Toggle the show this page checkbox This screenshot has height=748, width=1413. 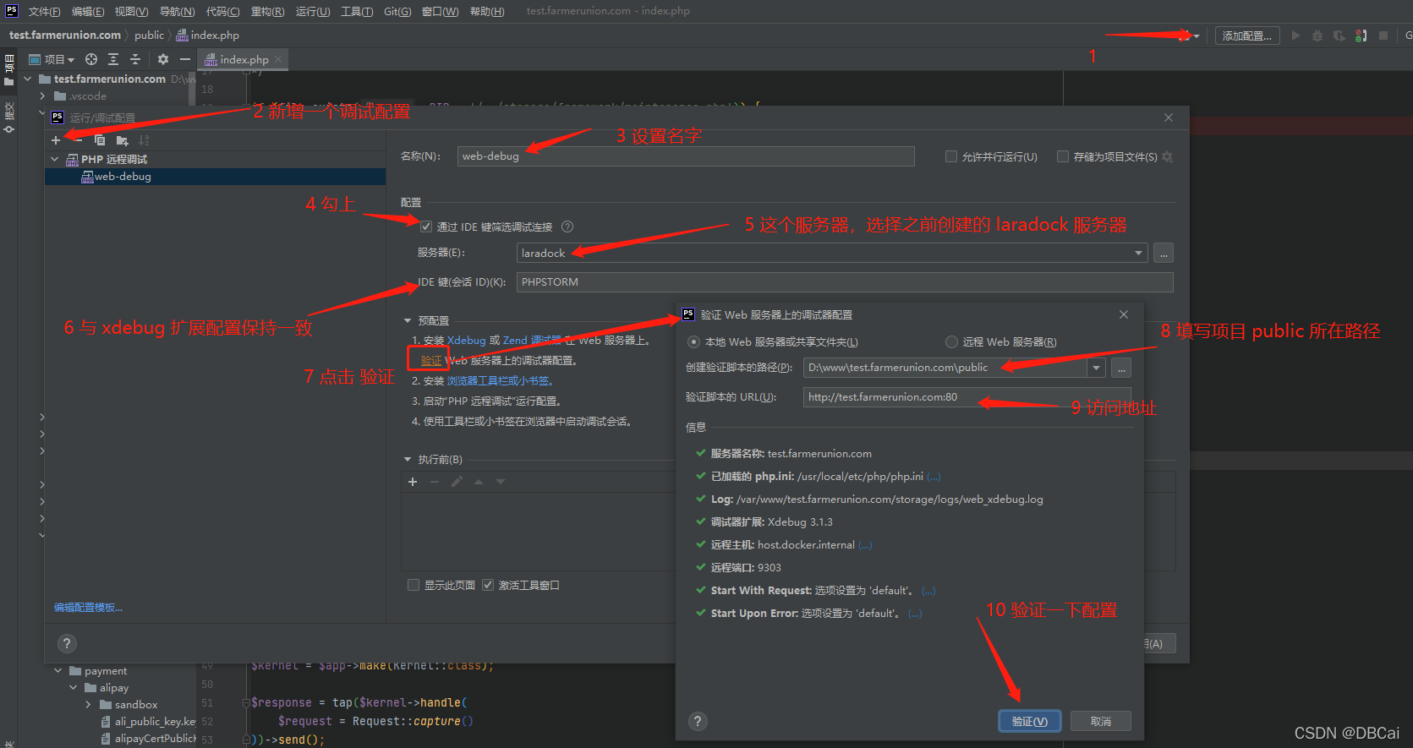[x=413, y=585]
